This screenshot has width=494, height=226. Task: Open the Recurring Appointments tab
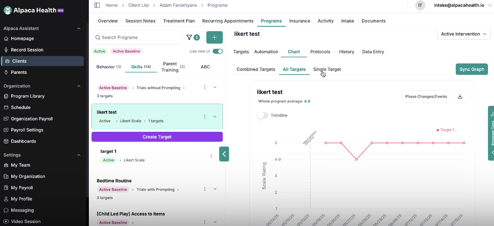[228, 21]
